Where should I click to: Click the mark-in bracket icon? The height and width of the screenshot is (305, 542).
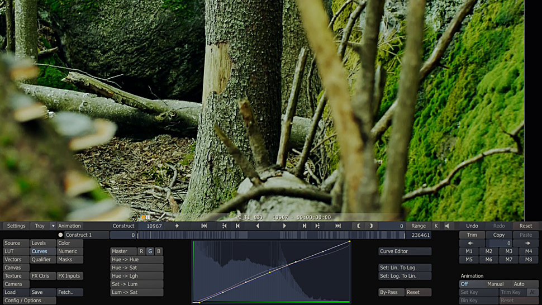pyautogui.click(x=359, y=226)
